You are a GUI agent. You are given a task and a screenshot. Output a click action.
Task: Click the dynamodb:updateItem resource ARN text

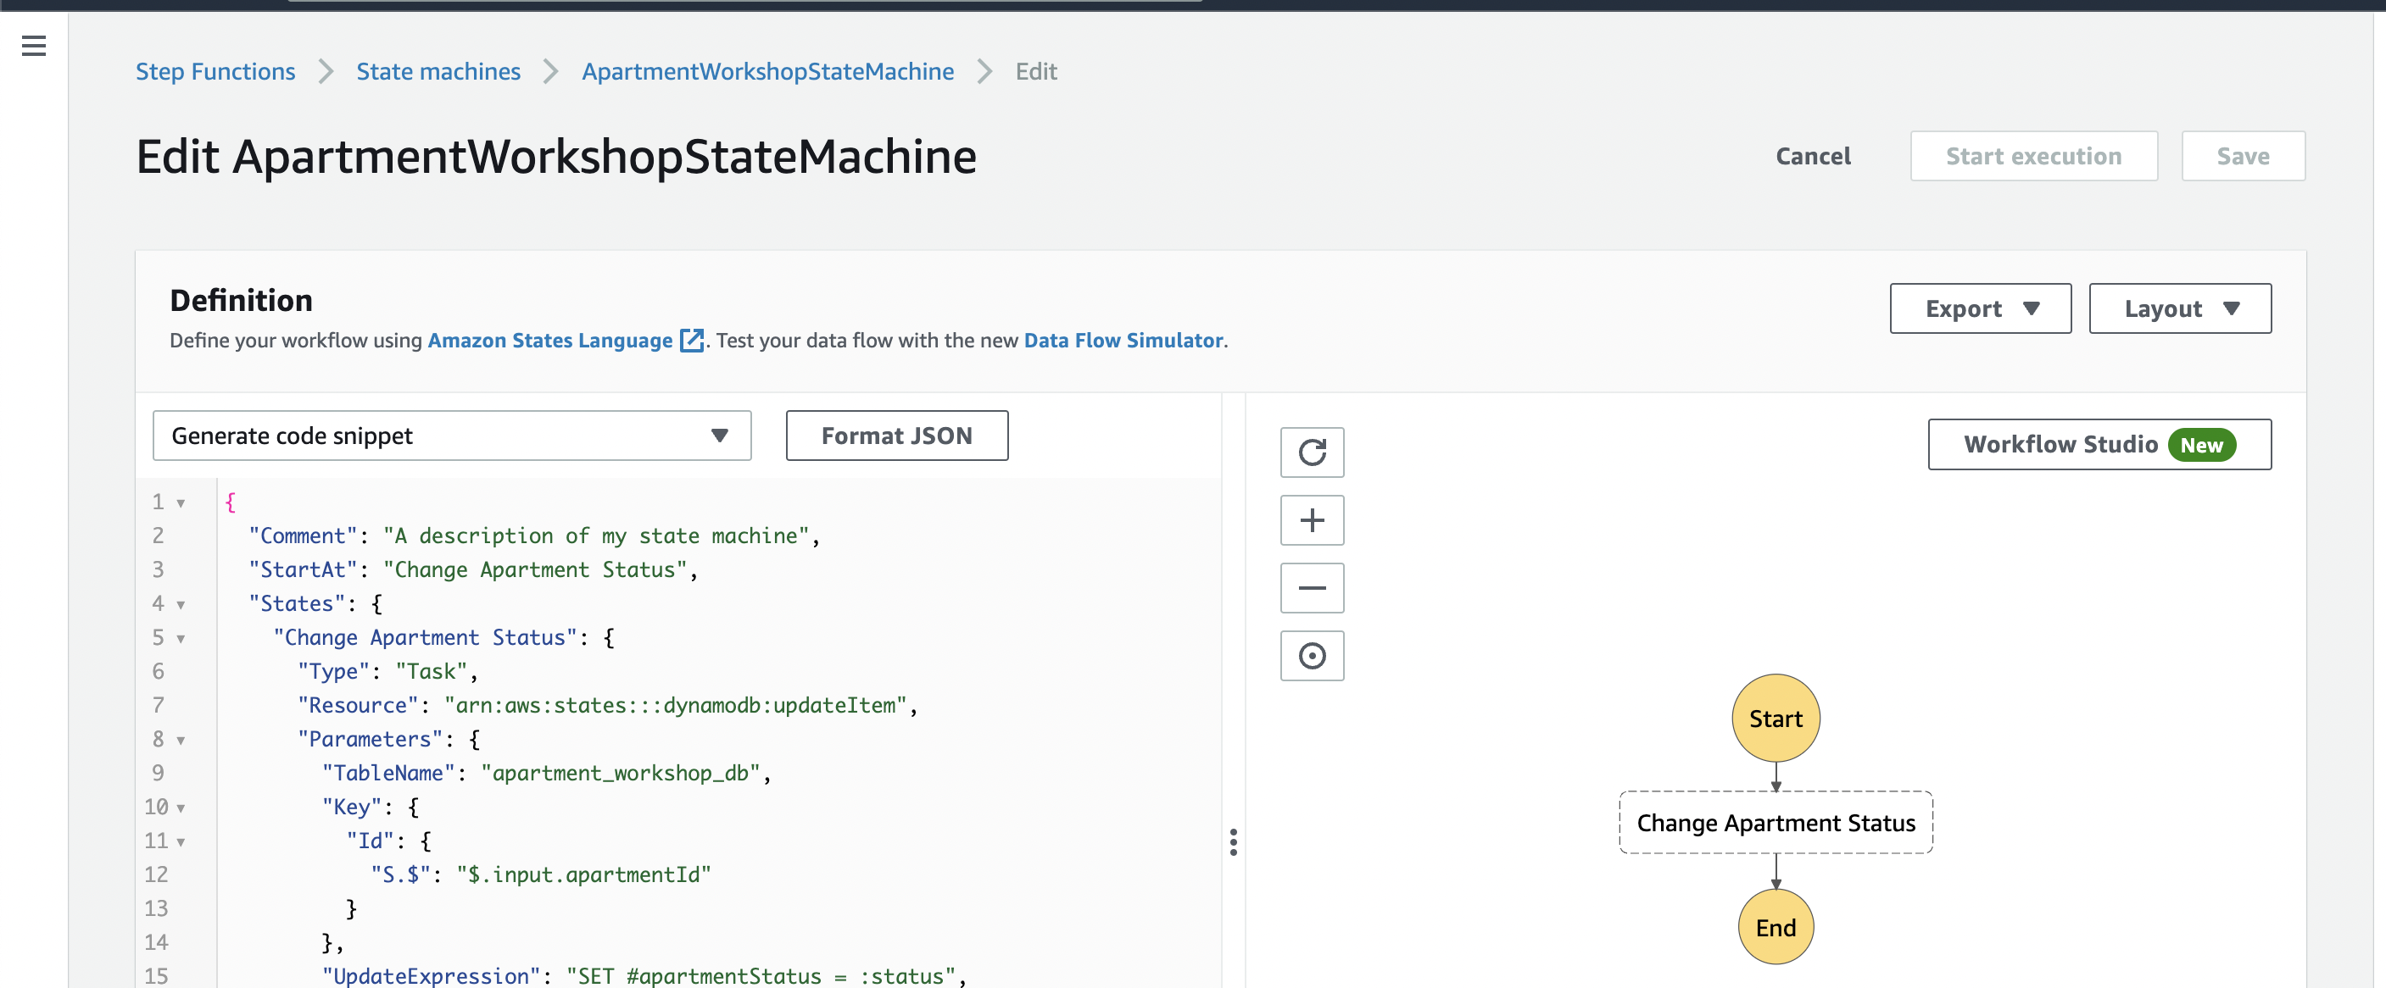[674, 706]
